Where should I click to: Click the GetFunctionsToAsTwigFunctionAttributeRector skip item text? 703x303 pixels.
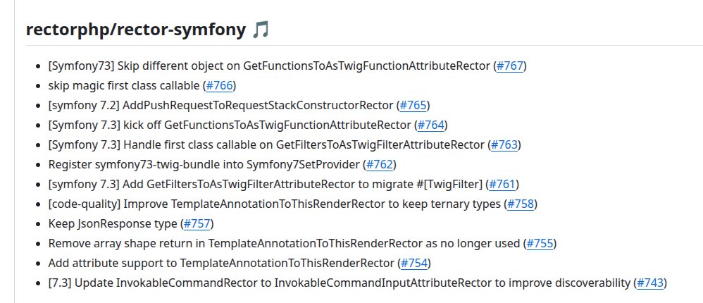coord(269,66)
